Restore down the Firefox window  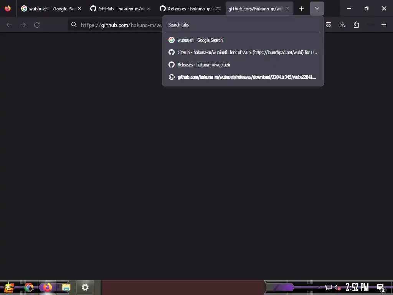point(367,8)
